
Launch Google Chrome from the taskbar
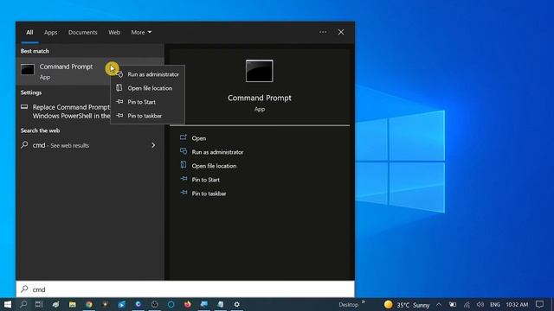pyautogui.click(x=88, y=304)
